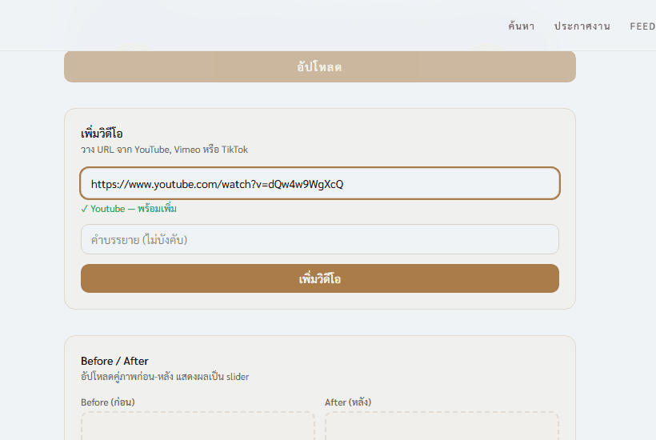Focus the YouTube URL input field
Image resolution: width=656 pixels, height=440 pixels.
click(x=320, y=184)
